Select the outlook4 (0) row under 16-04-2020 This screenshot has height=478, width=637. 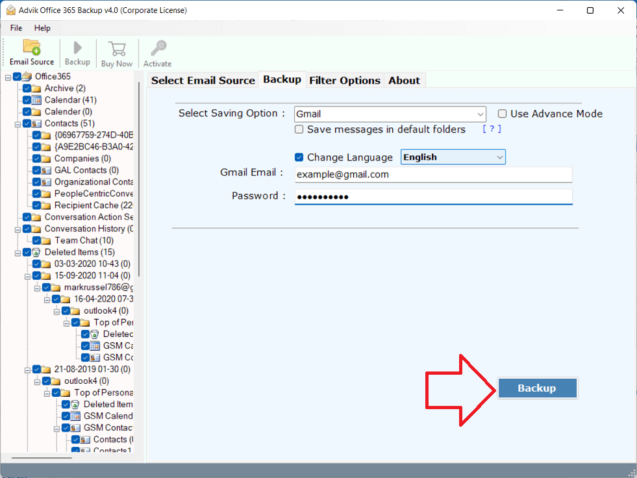tap(106, 311)
